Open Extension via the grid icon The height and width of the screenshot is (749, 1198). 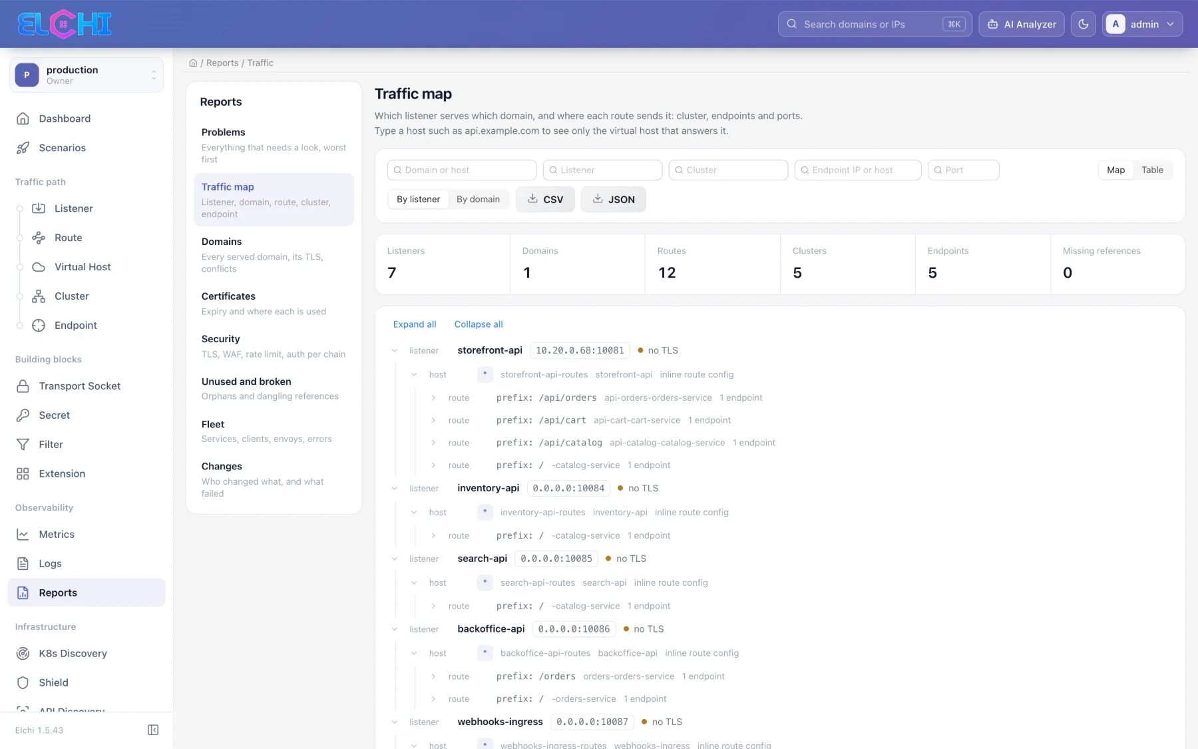(x=23, y=474)
